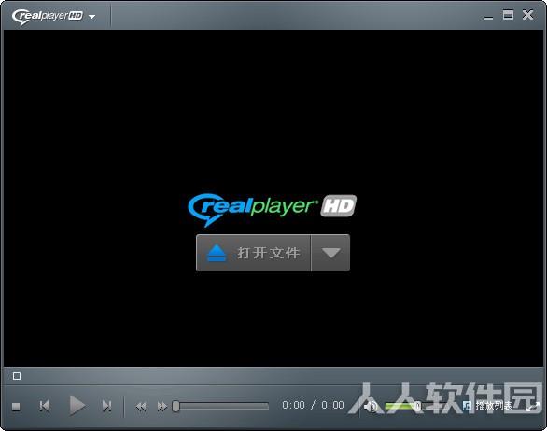Image resolution: width=547 pixels, height=431 pixels.
Task: Click the seek bar position handle
Action: tap(175, 406)
